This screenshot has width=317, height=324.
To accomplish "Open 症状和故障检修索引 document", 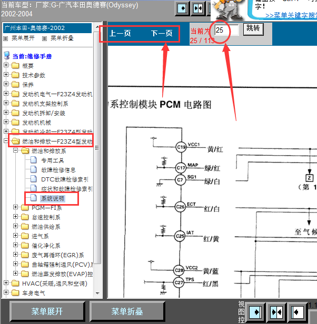I will [x=67, y=189].
